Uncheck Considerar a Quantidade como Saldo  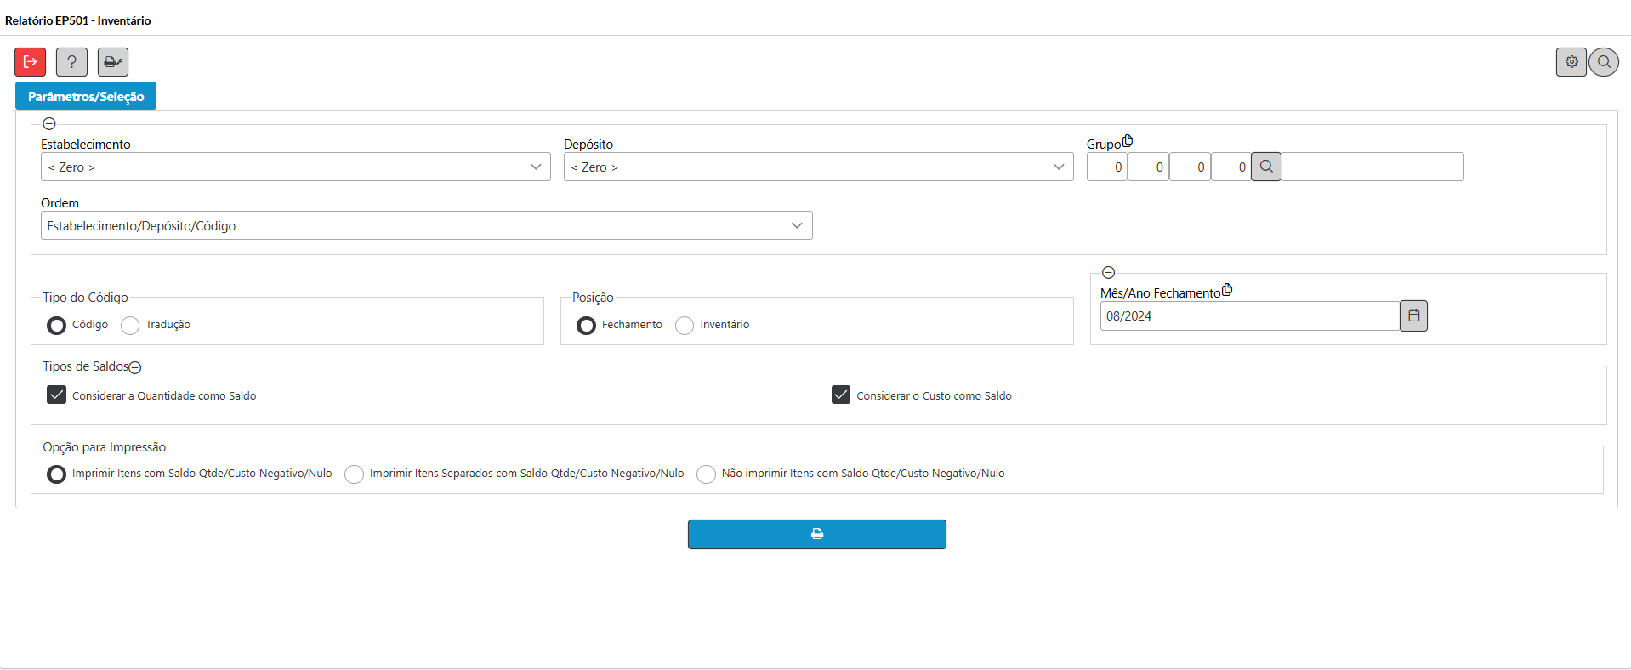click(x=57, y=395)
